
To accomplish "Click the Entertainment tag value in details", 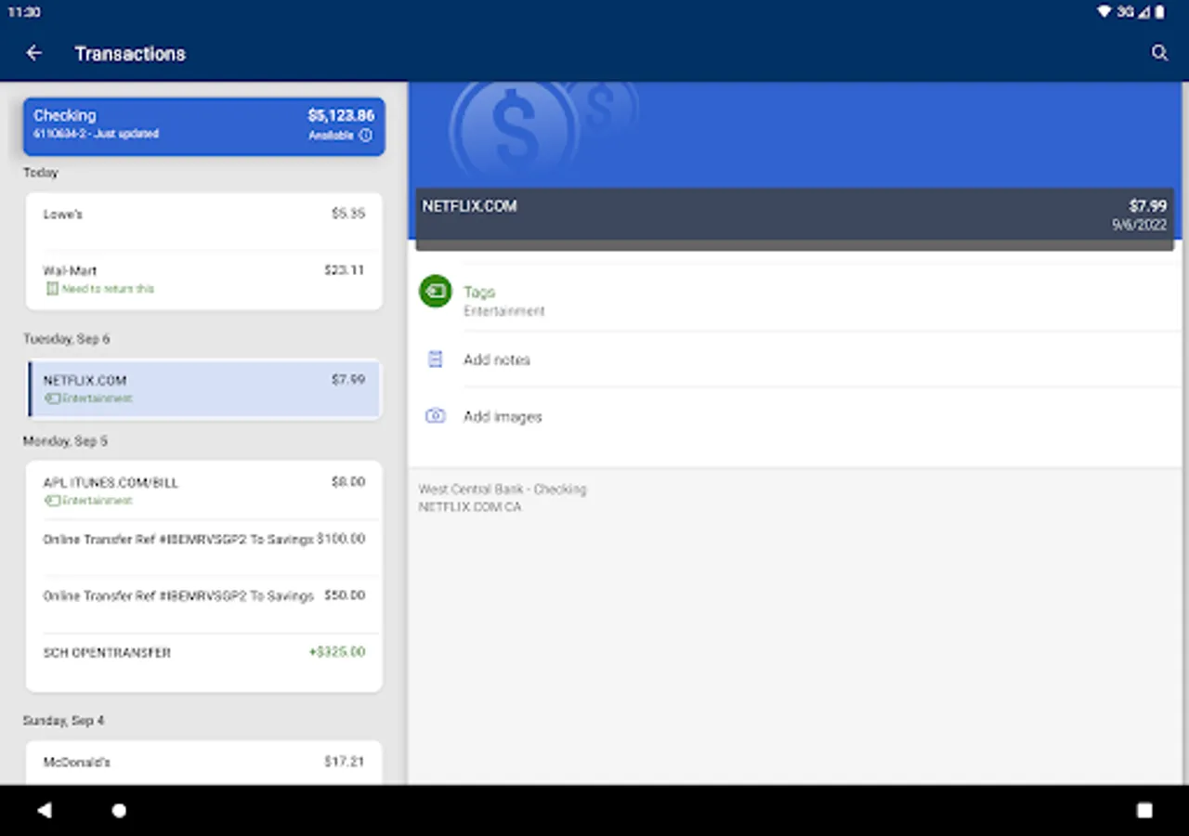I will pyautogui.click(x=504, y=311).
